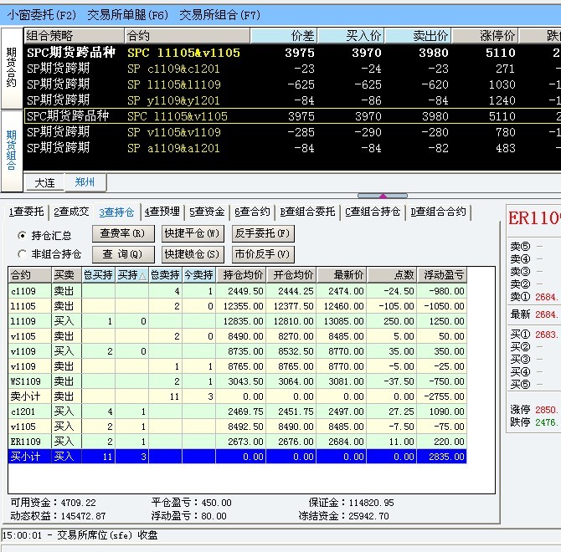The image size is (561, 552).
Task: Switch to the B查组合委托 tab
Action: point(307,212)
